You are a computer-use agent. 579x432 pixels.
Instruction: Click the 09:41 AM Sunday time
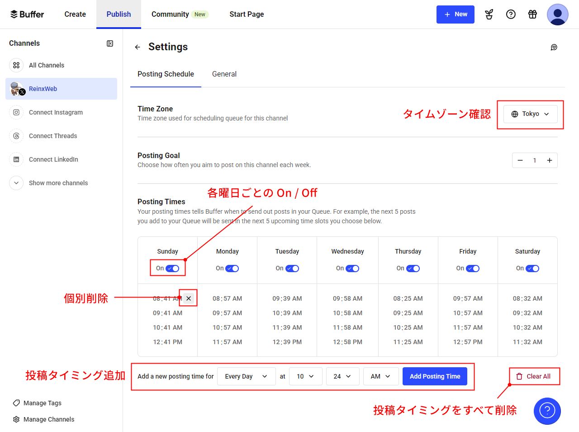point(167,313)
